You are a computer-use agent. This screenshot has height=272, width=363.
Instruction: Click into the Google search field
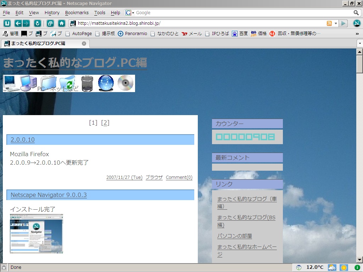[243, 13]
